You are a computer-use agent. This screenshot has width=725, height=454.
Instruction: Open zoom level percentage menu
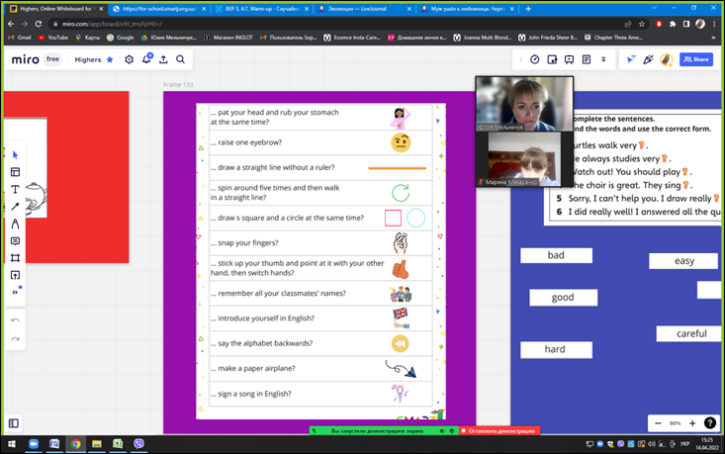pyautogui.click(x=675, y=423)
